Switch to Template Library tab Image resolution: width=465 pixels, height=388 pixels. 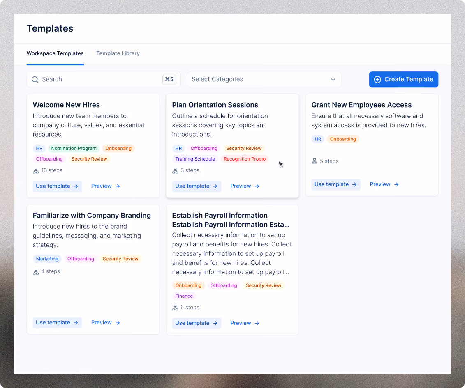[x=118, y=53]
